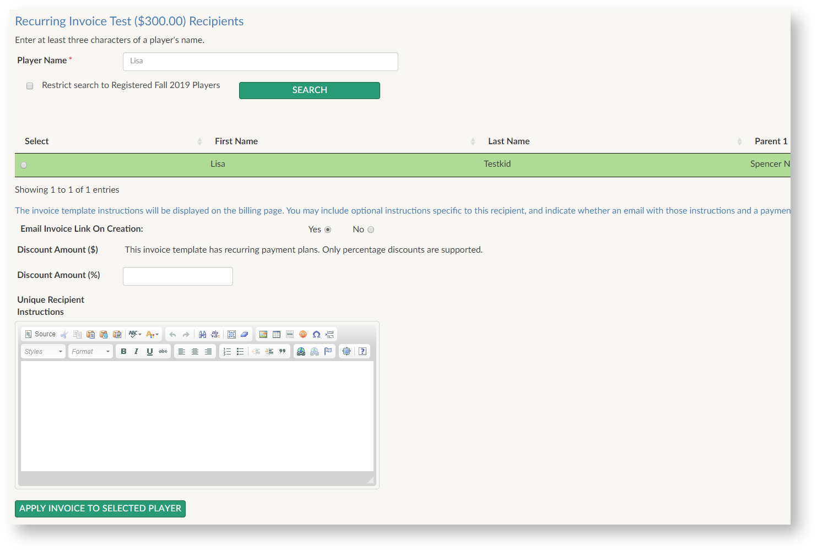
Task: Select Yes for Email Invoice Link
Action: (328, 230)
